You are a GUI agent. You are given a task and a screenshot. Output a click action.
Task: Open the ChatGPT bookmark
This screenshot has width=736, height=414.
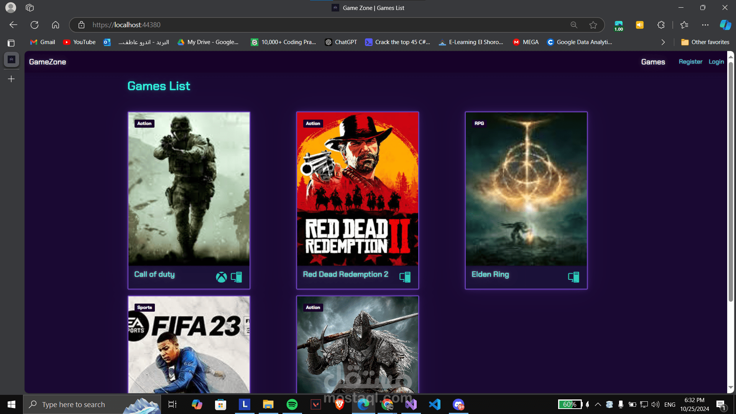click(x=341, y=42)
